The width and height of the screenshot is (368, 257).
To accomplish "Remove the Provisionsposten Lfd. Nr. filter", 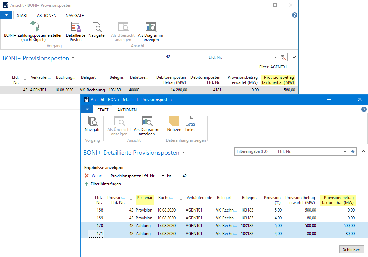I will click(x=87, y=176).
